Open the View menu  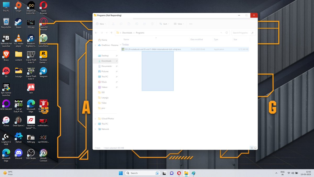[179, 24]
